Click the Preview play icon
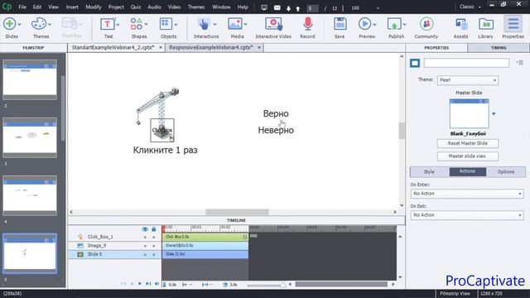 (x=364, y=24)
